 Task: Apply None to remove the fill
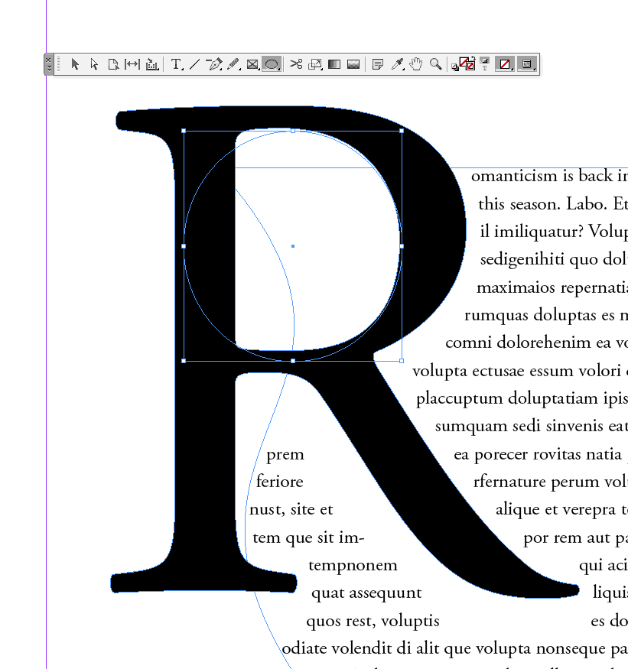504,64
